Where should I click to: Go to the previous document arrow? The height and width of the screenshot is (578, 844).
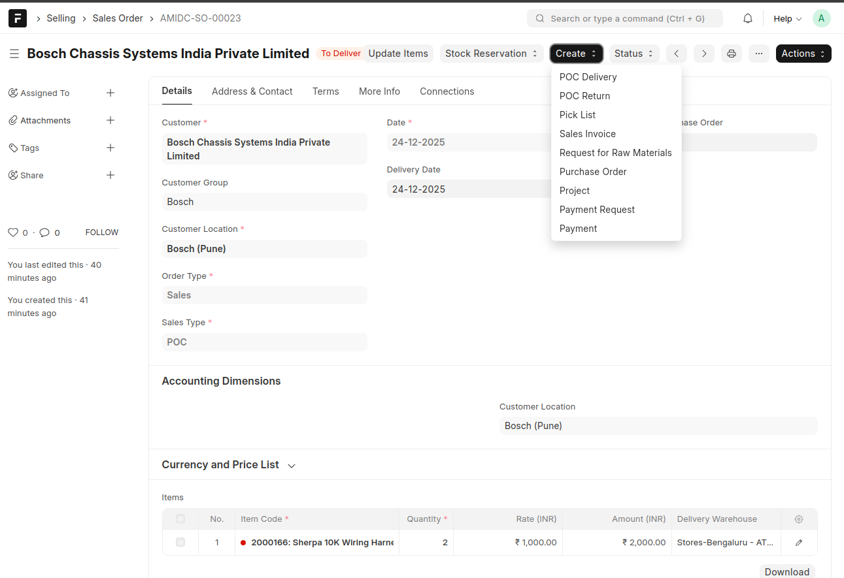(x=676, y=54)
